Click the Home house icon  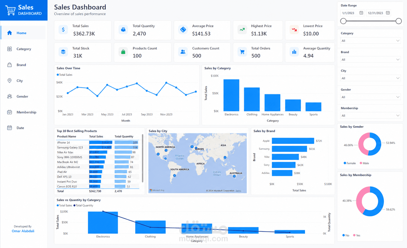tap(10, 33)
